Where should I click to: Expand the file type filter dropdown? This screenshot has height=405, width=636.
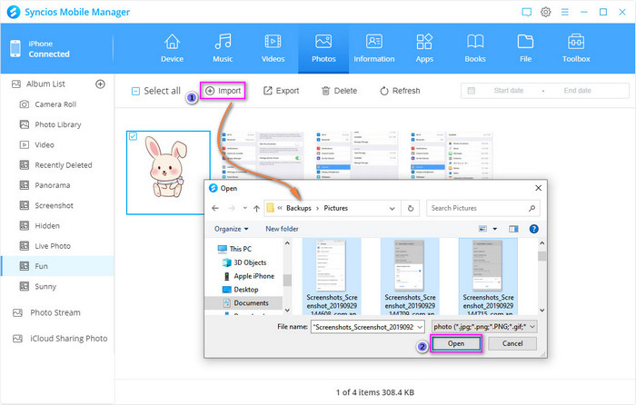coord(532,324)
